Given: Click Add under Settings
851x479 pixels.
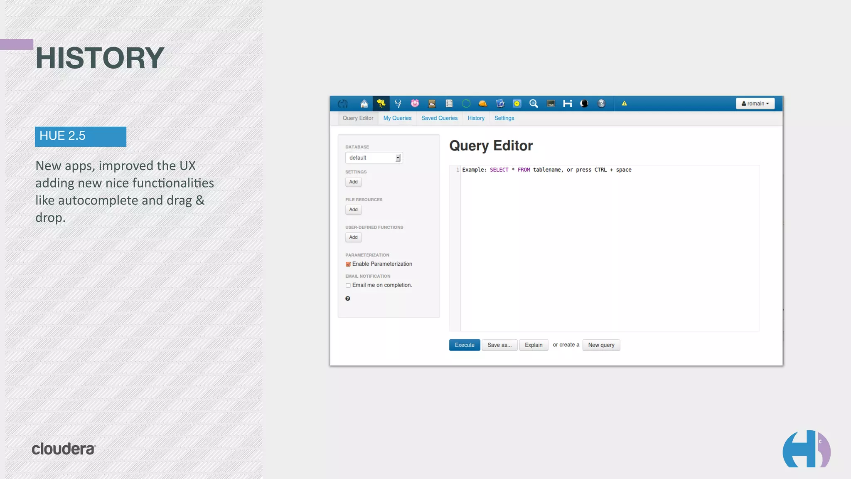Looking at the screenshot, I should pyautogui.click(x=353, y=182).
